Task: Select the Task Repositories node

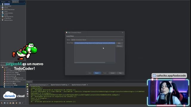Action: click(9, 17)
